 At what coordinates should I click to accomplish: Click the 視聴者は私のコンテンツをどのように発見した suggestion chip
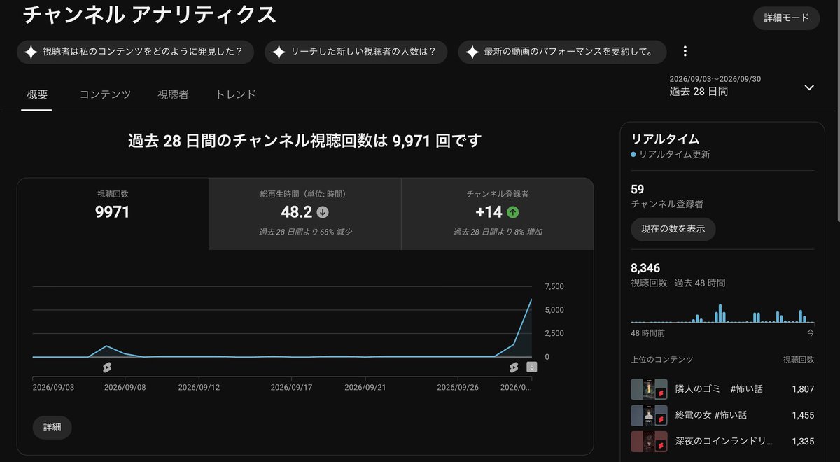point(135,52)
